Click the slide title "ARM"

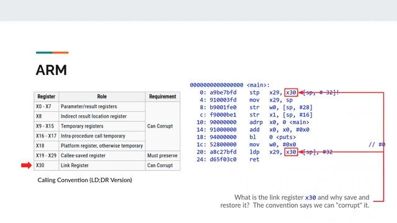pyautogui.click(x=51, y=70)
